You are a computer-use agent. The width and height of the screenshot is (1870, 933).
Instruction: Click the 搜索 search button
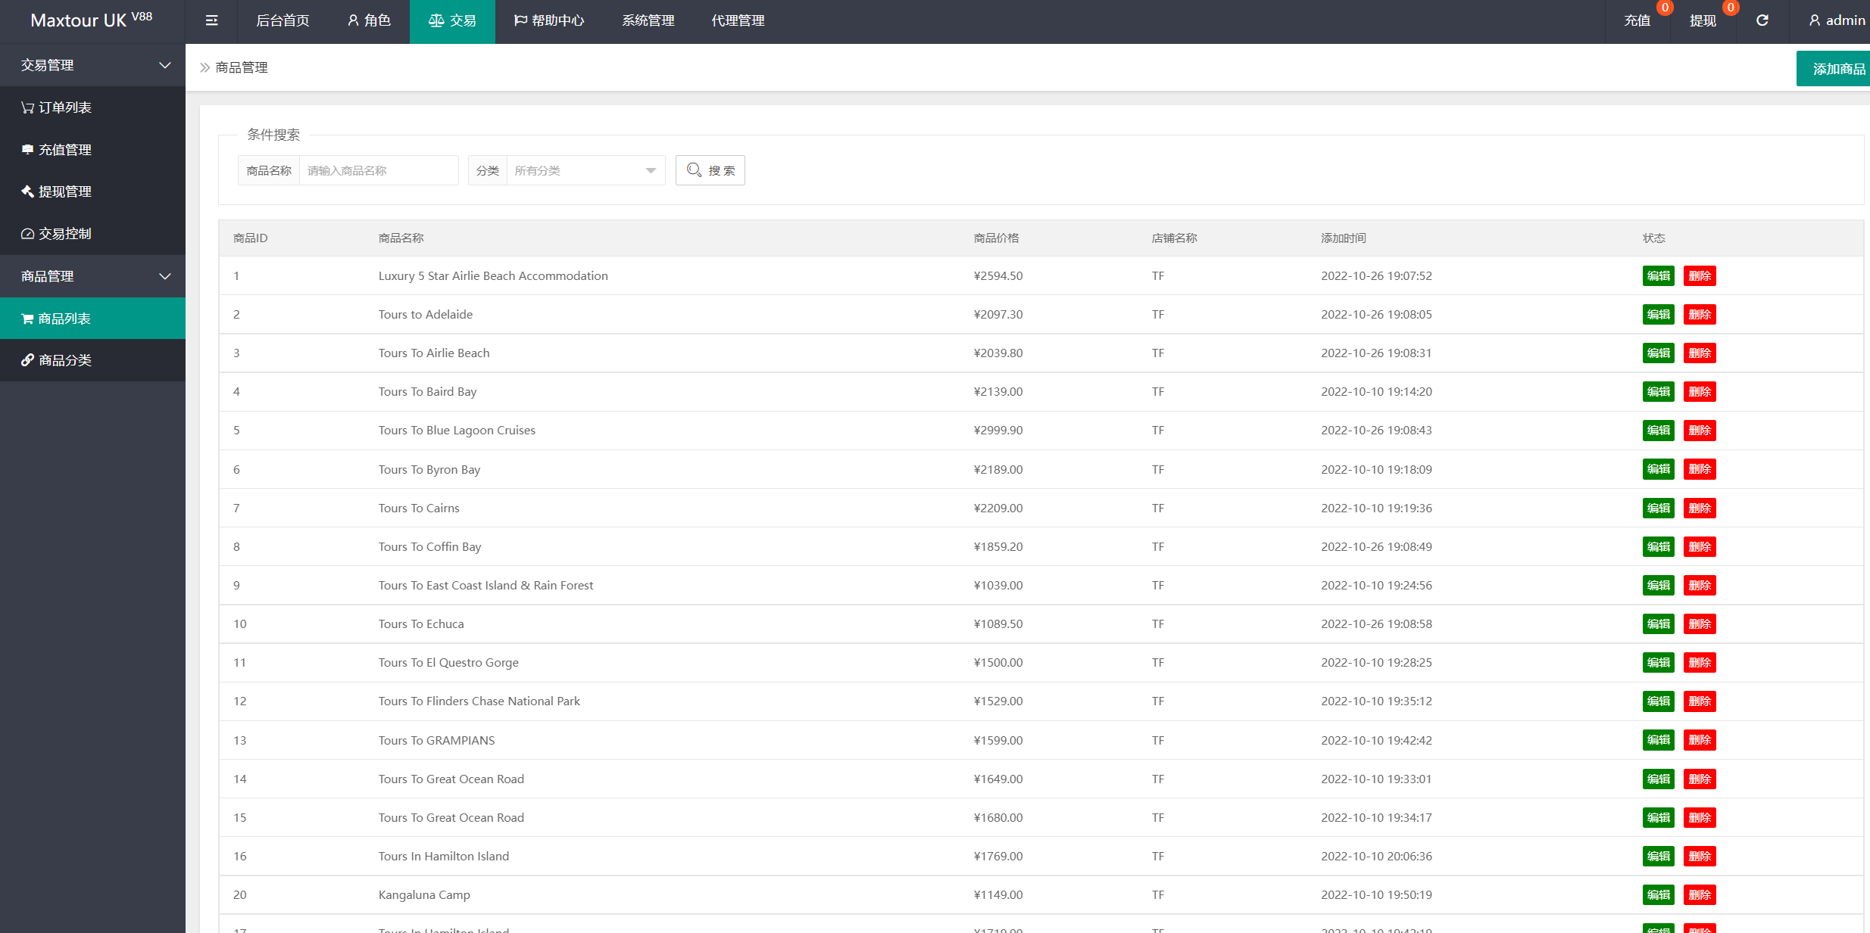click(x=710, y=170)
